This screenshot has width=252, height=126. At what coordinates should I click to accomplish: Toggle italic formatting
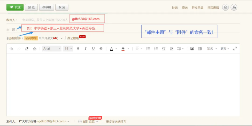tap(86, 49)
